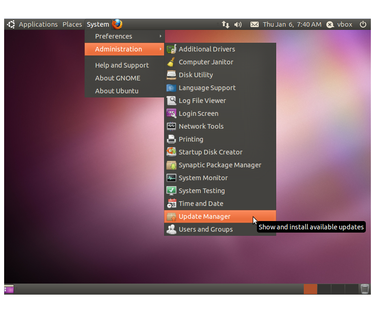Switch to the active orange workspace
Screen dimensions: 375x313
point(310,289)
